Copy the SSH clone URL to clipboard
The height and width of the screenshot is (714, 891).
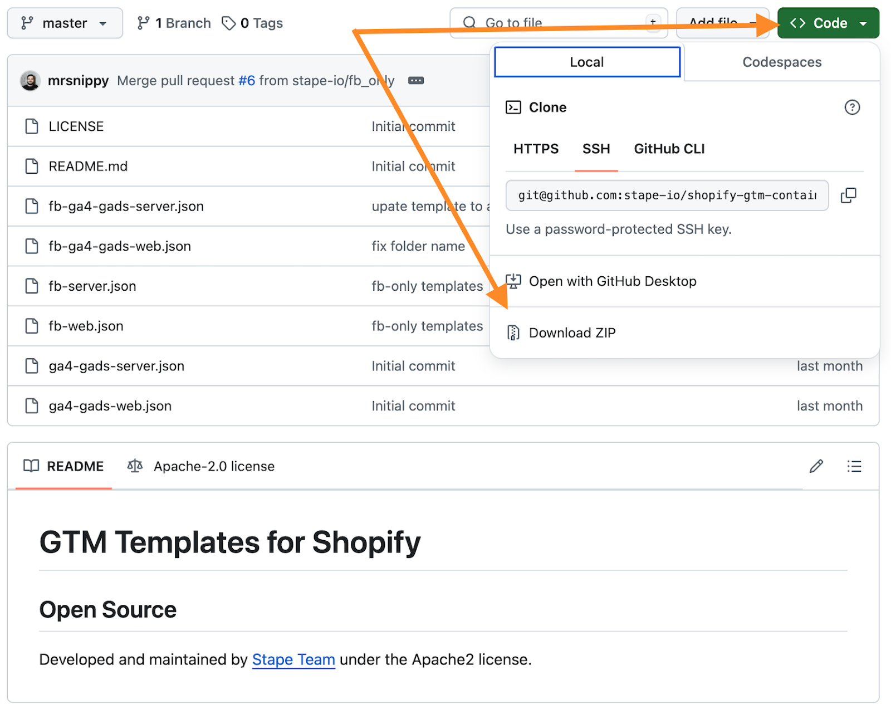[x=848, y=195]
